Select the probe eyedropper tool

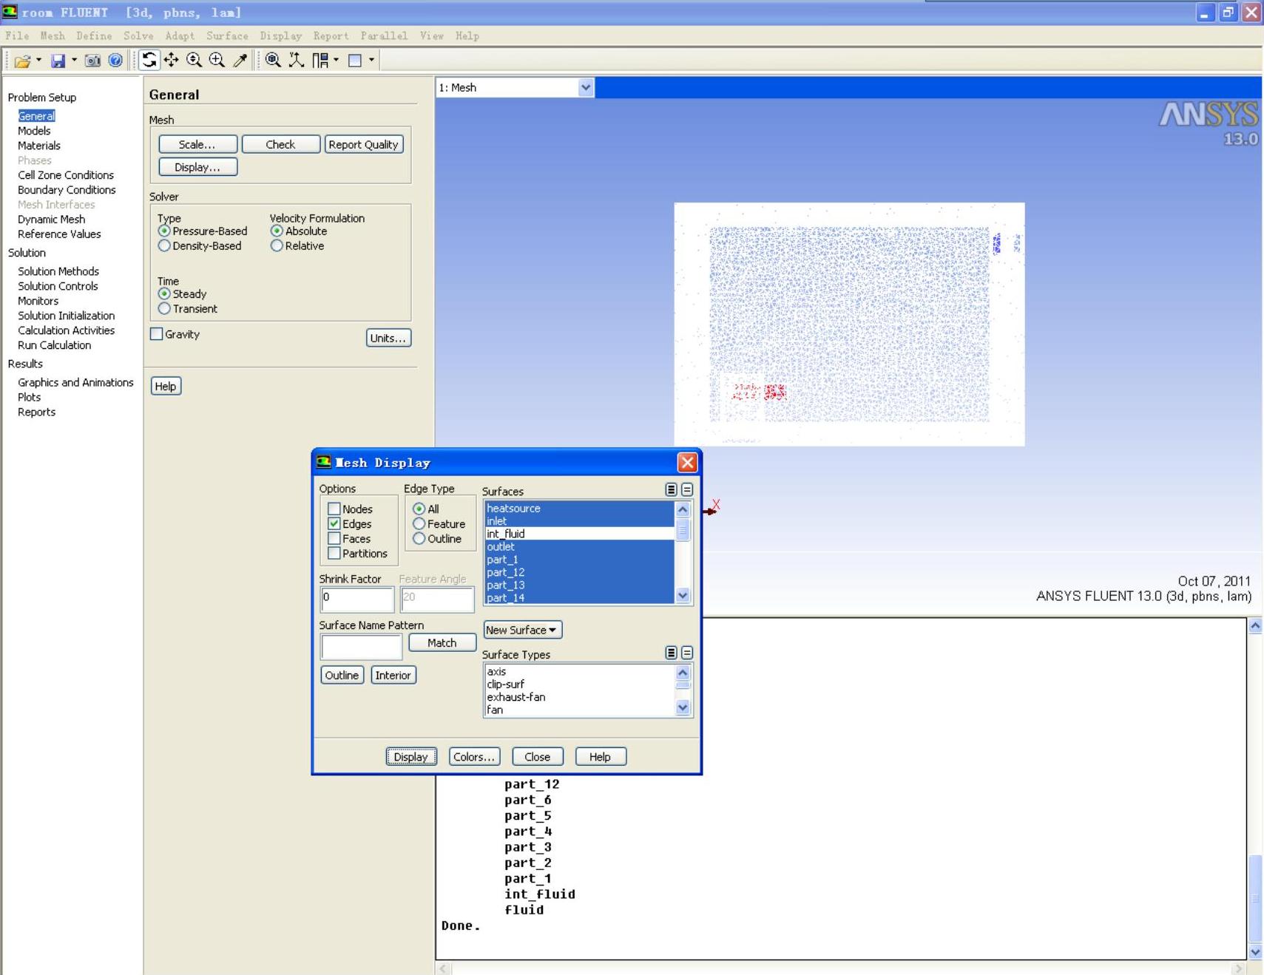coord(240,60)
